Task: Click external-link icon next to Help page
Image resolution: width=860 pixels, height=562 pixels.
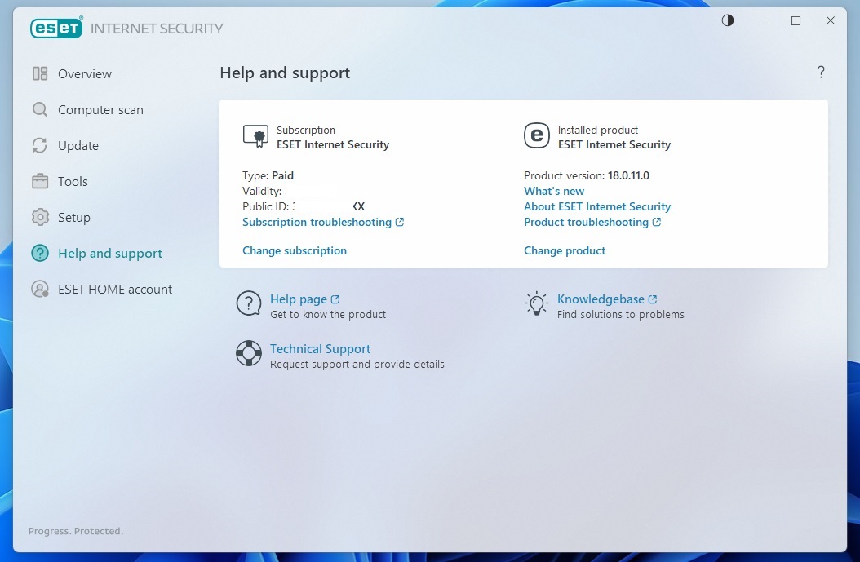Action: click(335, 299)
